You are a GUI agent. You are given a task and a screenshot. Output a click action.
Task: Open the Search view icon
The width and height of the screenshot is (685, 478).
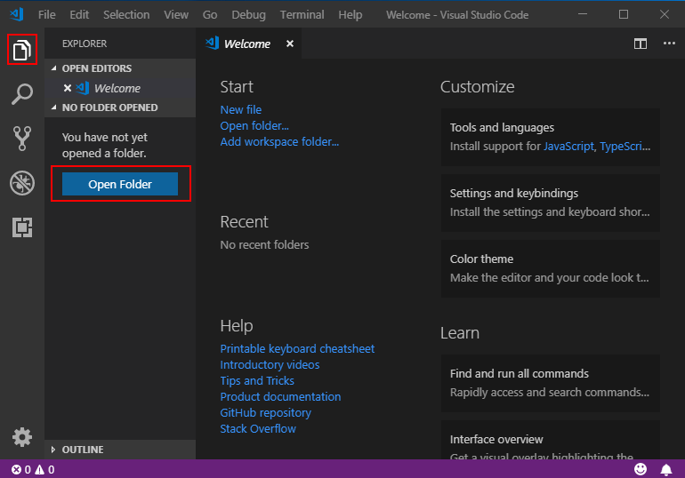[x=22, y=94]
